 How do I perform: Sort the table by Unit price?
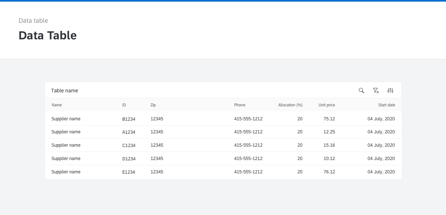point(327,105)
